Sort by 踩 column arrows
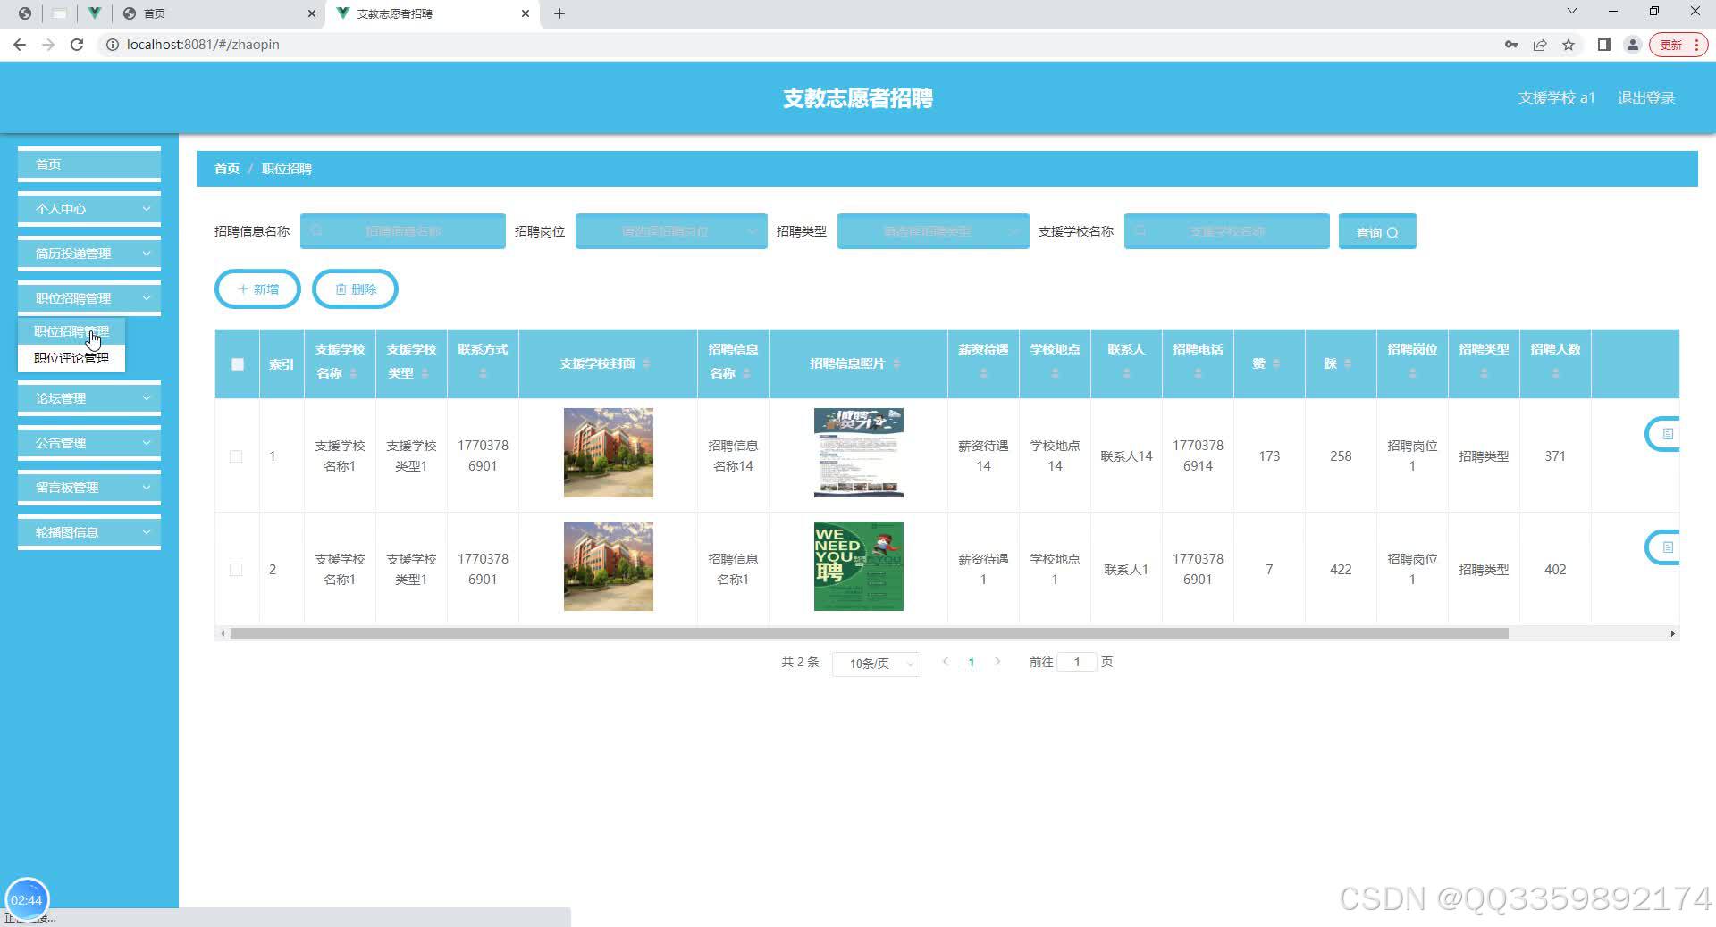Screen dimensions: 1716x927 (1348, 363)
